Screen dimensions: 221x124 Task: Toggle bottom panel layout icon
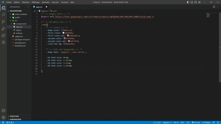point(192,2)
